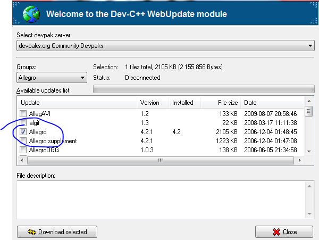This screenshot has width=319, height=240.
Task: Sort by the Version column header
Action: (153, 103)
